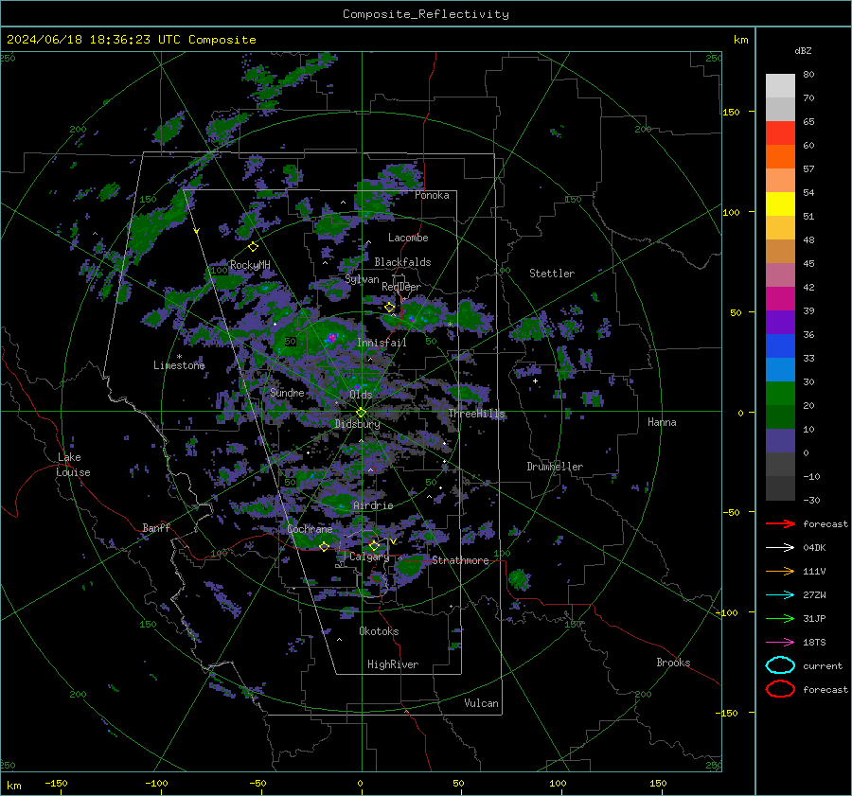852x796 pixels.
Task: Click the slate-purple 10 dBZ swatch
Action: pyautogui.click(x=780, y=441)
